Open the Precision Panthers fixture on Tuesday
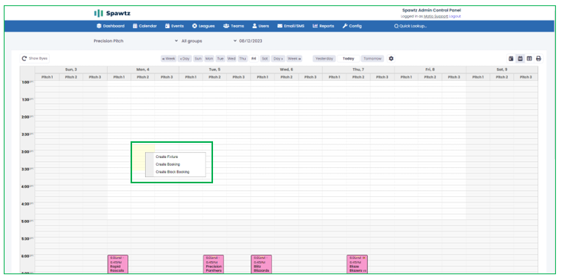 [214, 264]
